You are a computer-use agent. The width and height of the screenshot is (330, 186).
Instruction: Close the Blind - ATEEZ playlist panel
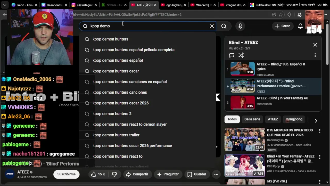point(315,45)
